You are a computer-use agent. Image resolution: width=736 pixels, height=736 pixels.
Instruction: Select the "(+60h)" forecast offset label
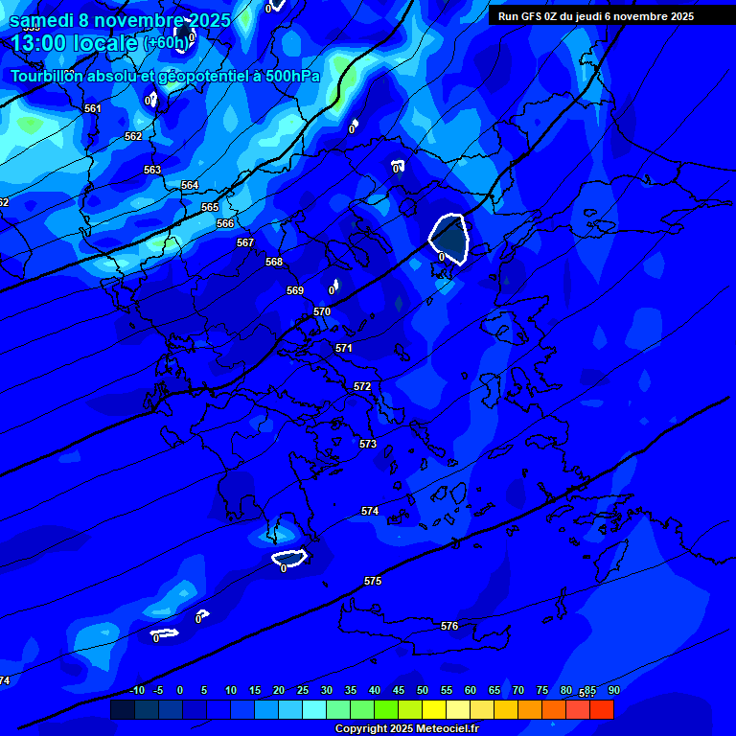coord(167,44)
